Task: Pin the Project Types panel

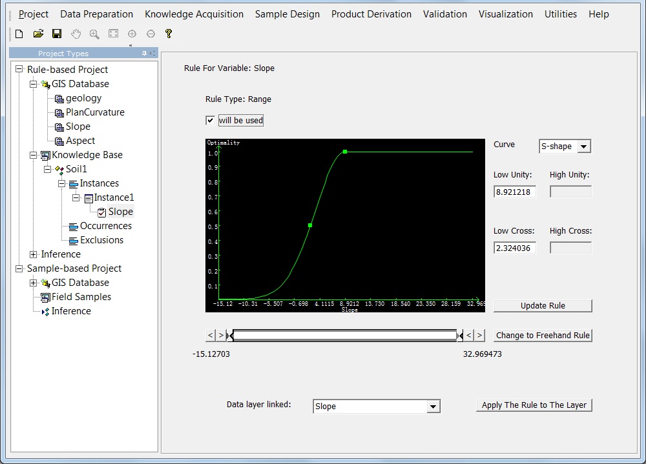Action: click(x=144, y=53)
